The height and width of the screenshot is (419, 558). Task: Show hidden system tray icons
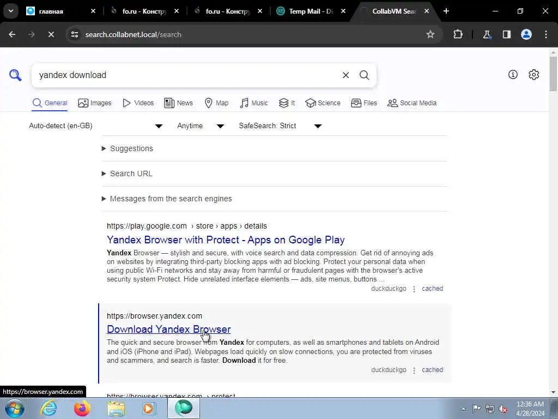tap(463, 409)
